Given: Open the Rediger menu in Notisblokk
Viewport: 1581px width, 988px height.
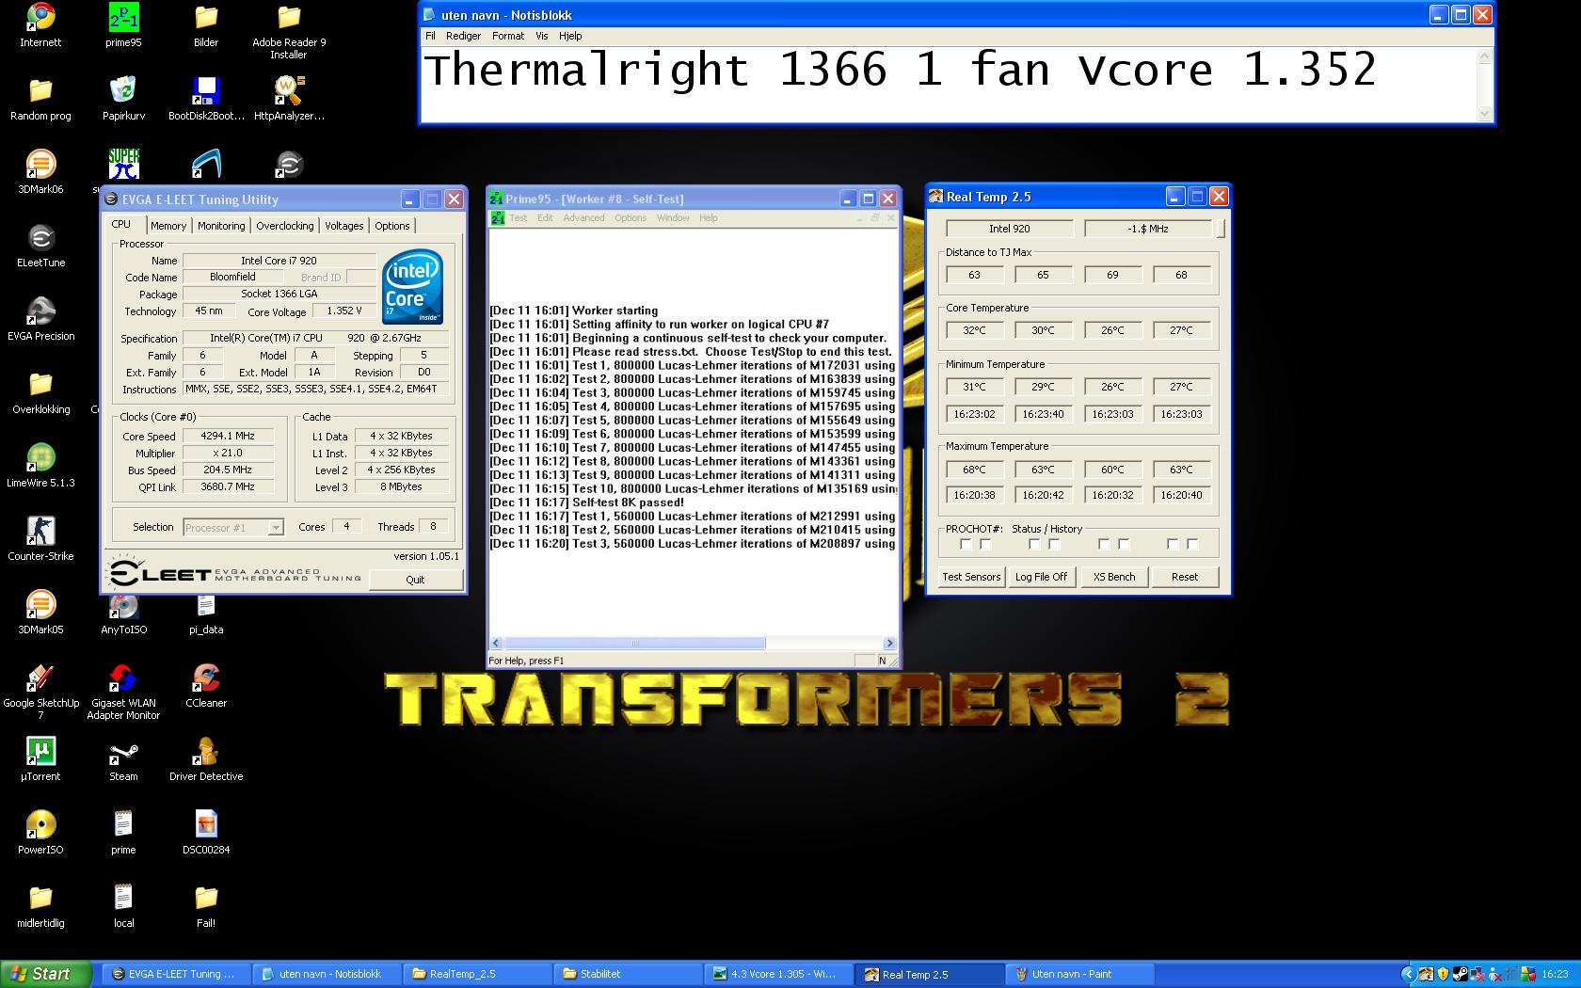Looking at the screenshot, I should (463, 36).
